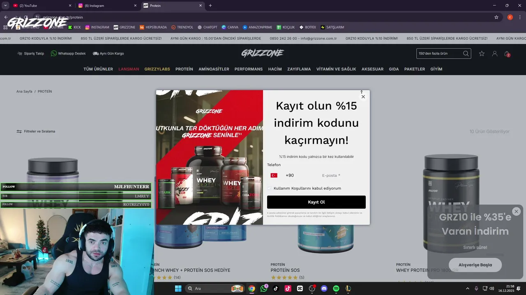526x295 pixels.
Task: Open the CANVA bookmark
Action: tap(230, 27)
